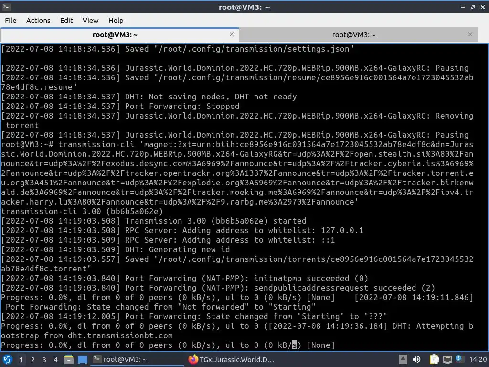
Task: Click the terminal icon at title bar left
Action: click(6, 7)
